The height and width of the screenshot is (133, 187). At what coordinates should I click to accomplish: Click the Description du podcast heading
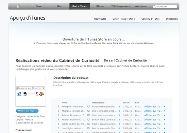(x=71, y=78)
